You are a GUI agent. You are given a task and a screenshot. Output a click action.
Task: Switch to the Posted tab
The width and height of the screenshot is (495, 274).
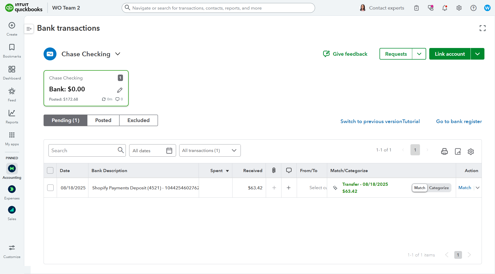(x=103, y=120)
